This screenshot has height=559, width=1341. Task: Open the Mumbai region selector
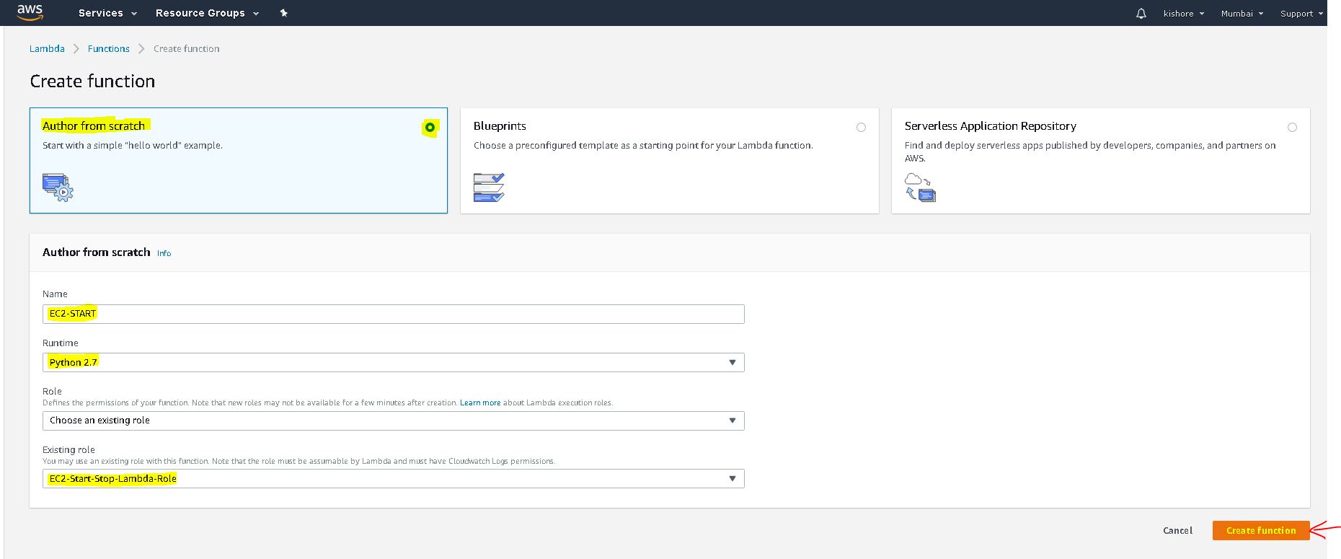click(x=1242, y=14)
